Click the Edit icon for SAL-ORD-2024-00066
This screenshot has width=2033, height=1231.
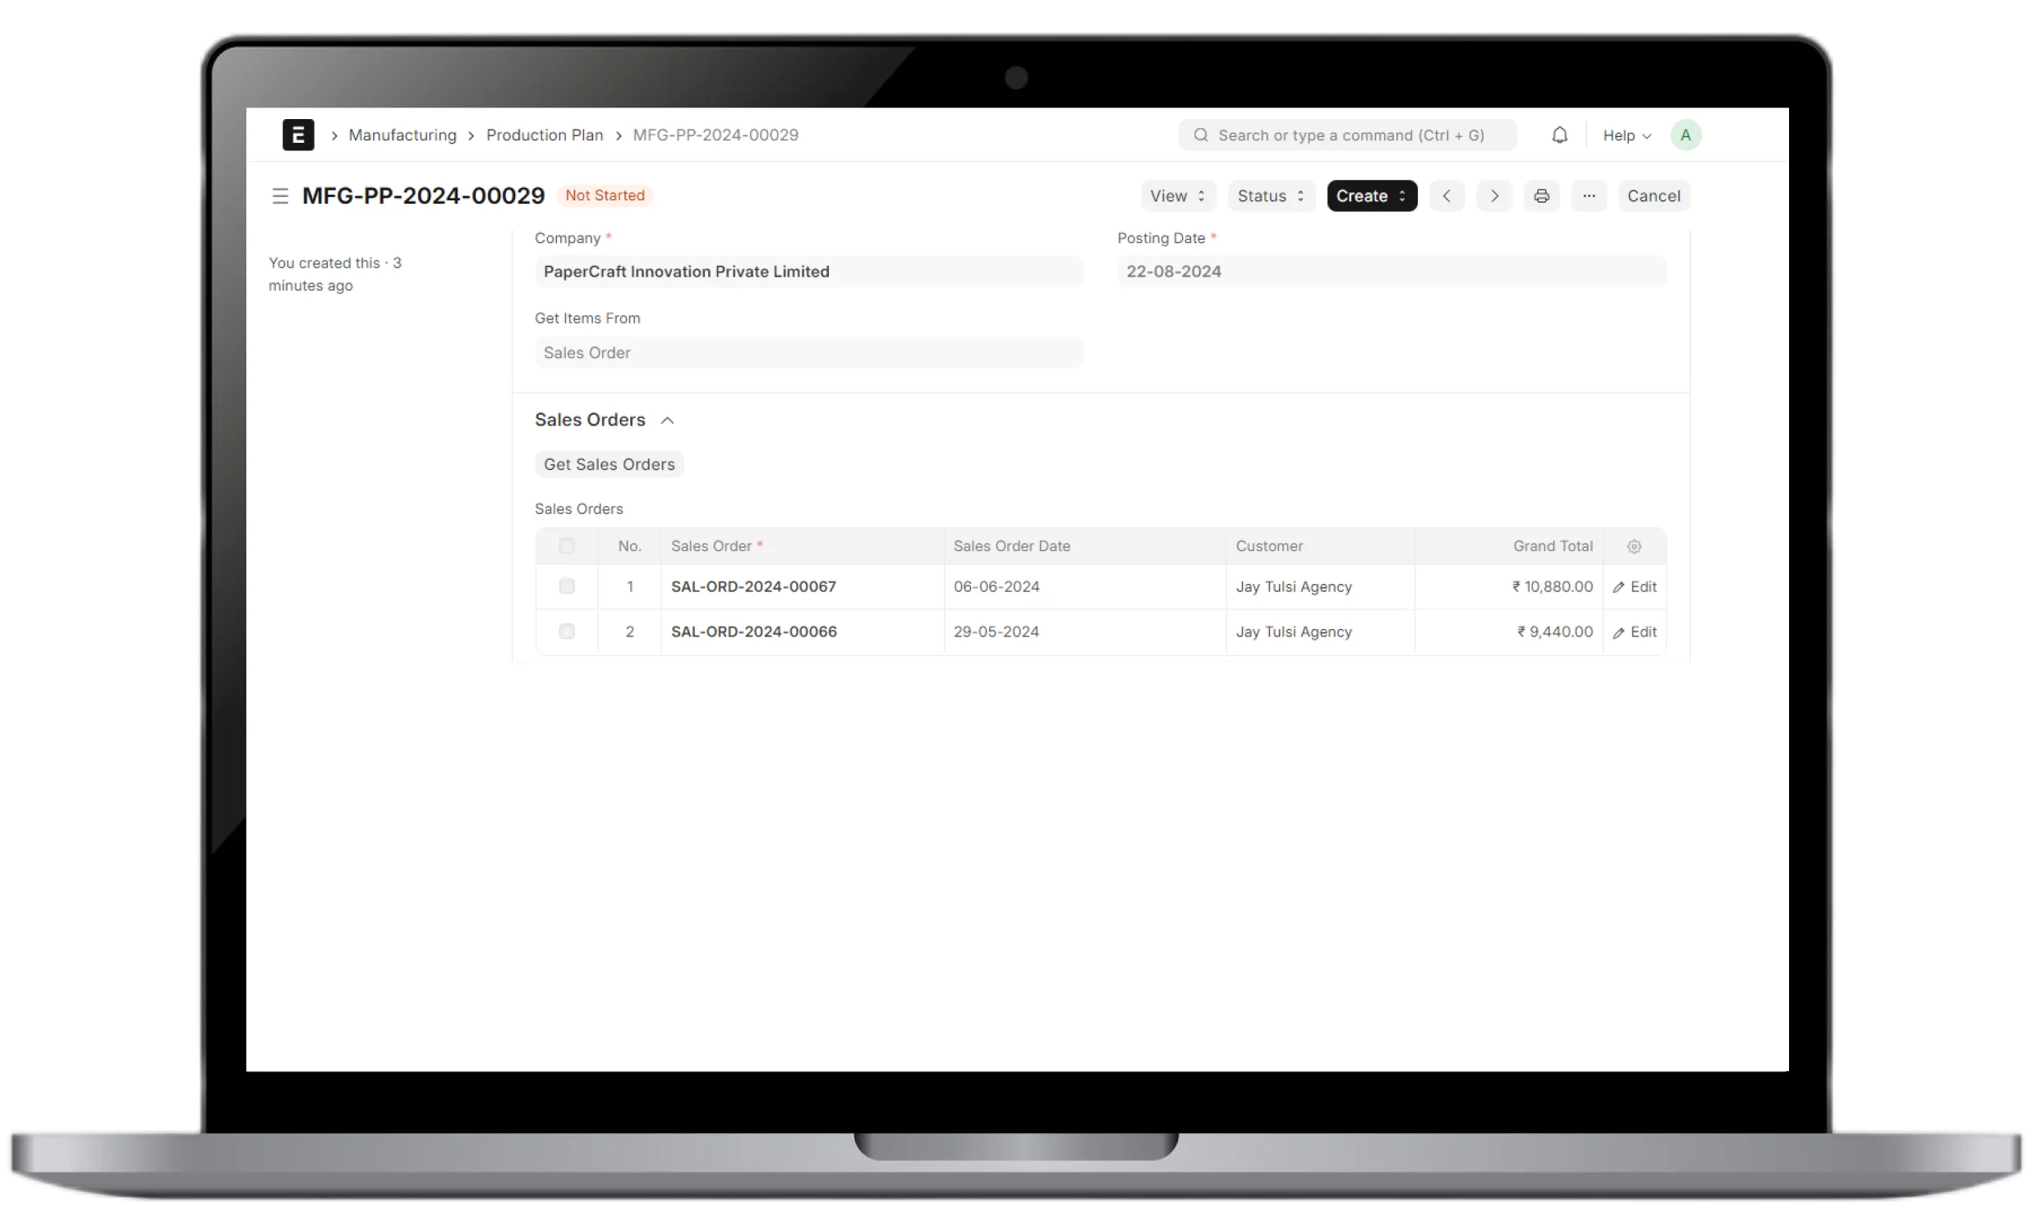coord(1634,630)
